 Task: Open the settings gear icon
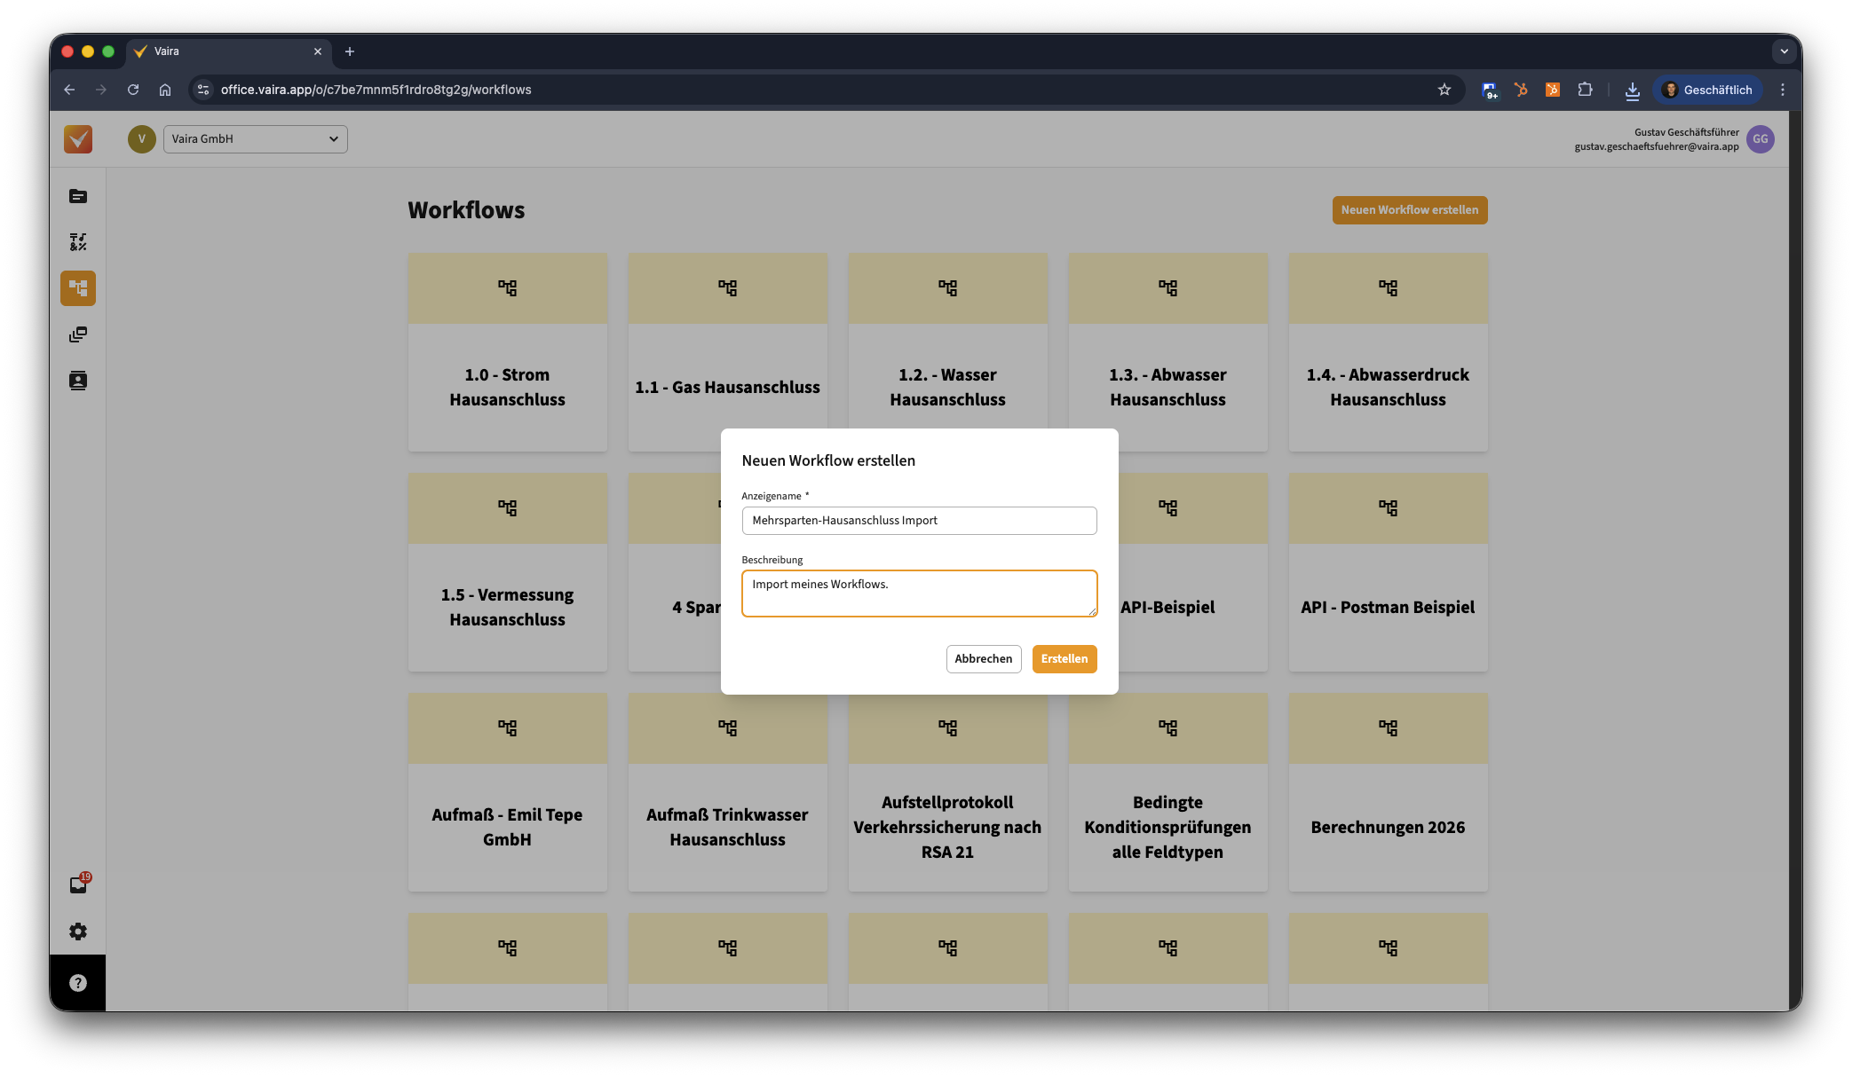pyautogui.click(x=78, y=932)
